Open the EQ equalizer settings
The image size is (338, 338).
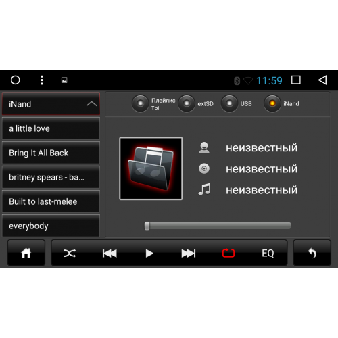pyautogui.click(x=268, y=254)
